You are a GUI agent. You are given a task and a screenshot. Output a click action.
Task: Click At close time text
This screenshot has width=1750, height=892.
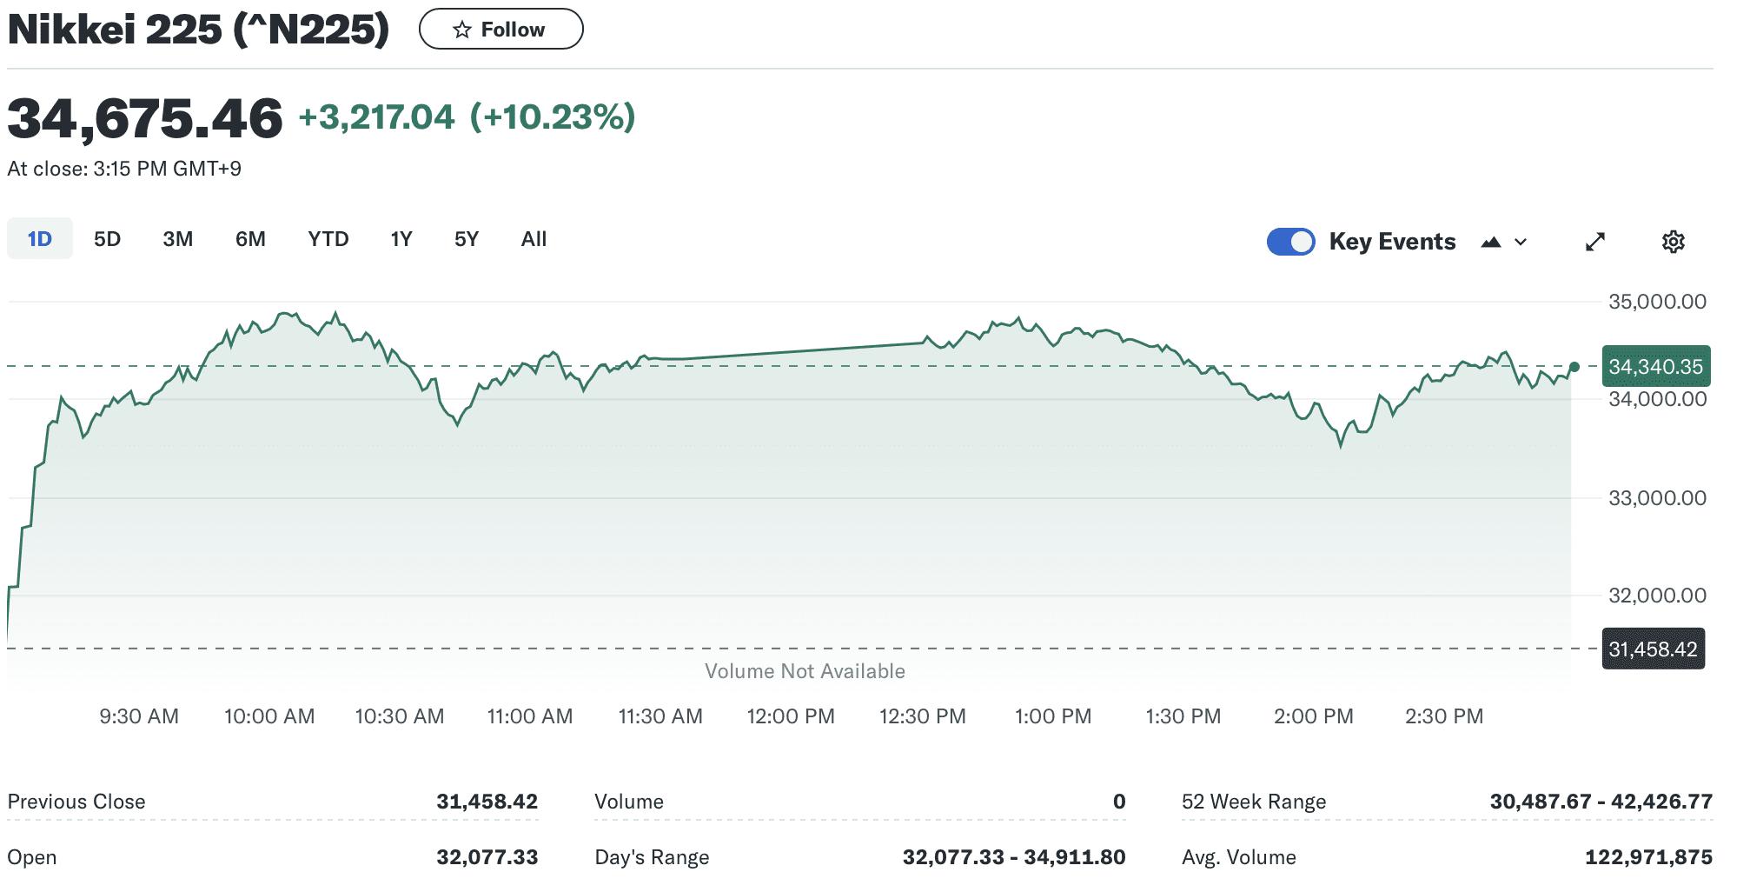pyautogui.click(x=124, y=169)
